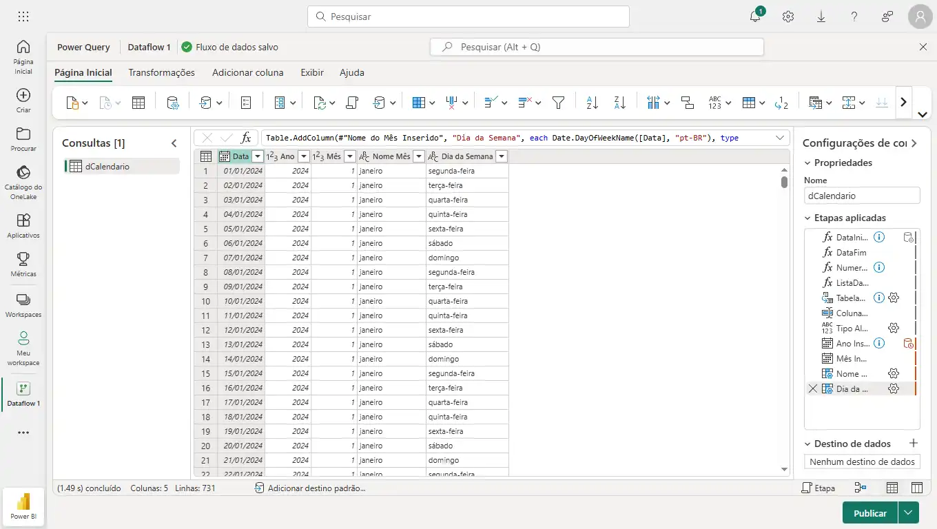Image resolution: width=937 pixels, height=529 pixels.
Task: Delete the 'Dia da...' applied step
Action: point(813,388)
